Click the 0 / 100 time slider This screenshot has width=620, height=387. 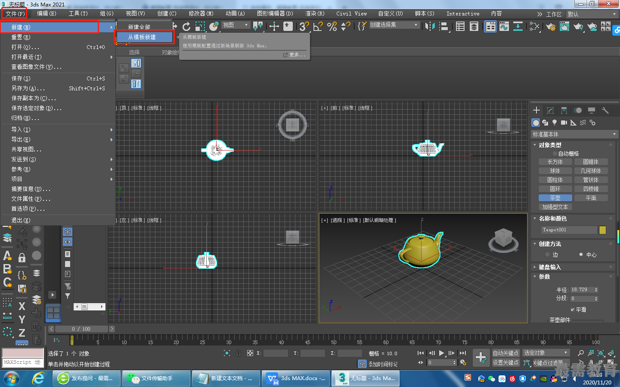click(81, 329)
